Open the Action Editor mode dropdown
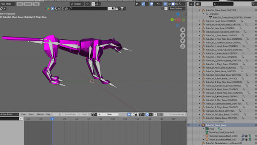 point(9,114)
